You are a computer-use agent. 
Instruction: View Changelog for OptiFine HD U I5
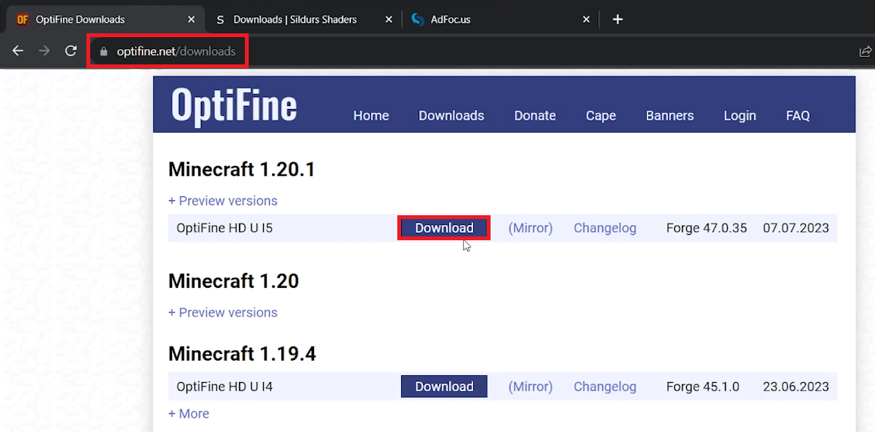605,227
